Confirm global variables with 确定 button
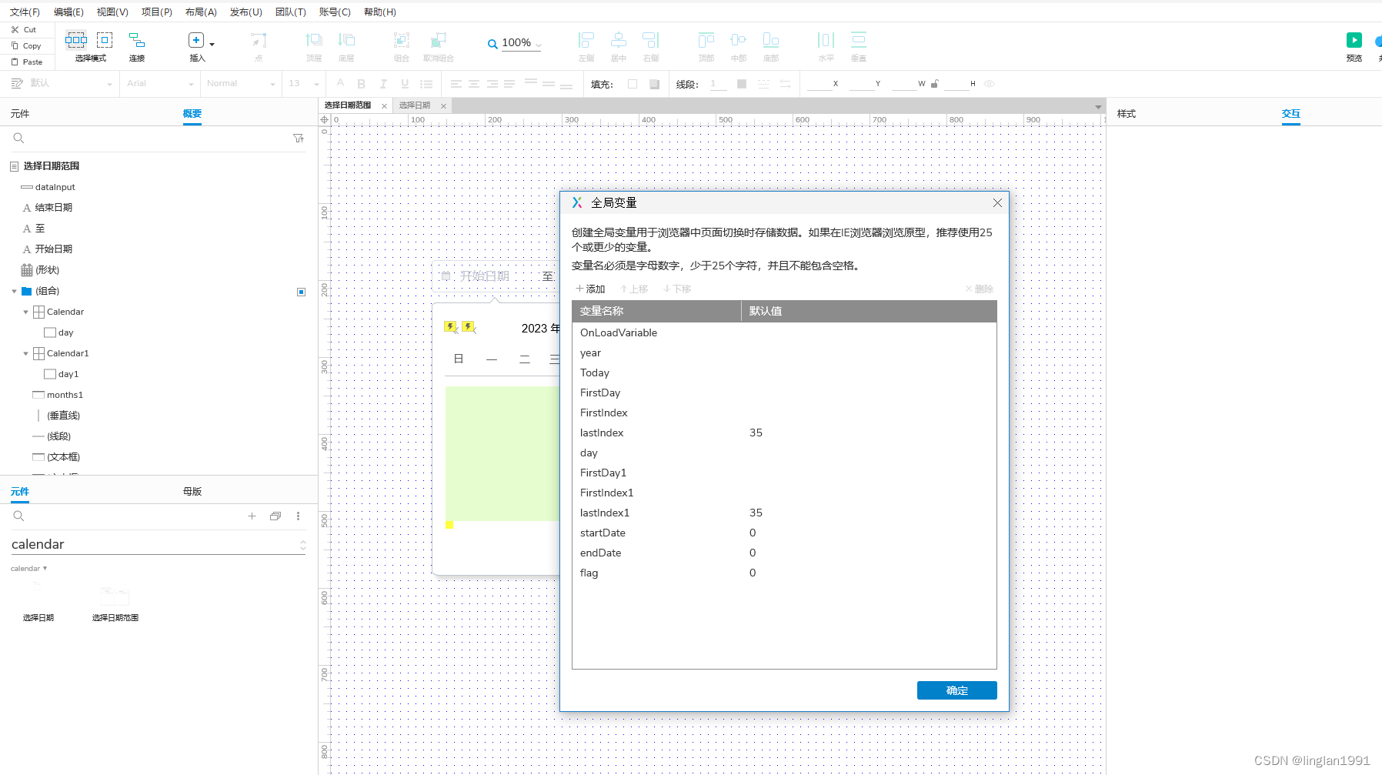This screenshot has height=775, width=1382. 956,690
